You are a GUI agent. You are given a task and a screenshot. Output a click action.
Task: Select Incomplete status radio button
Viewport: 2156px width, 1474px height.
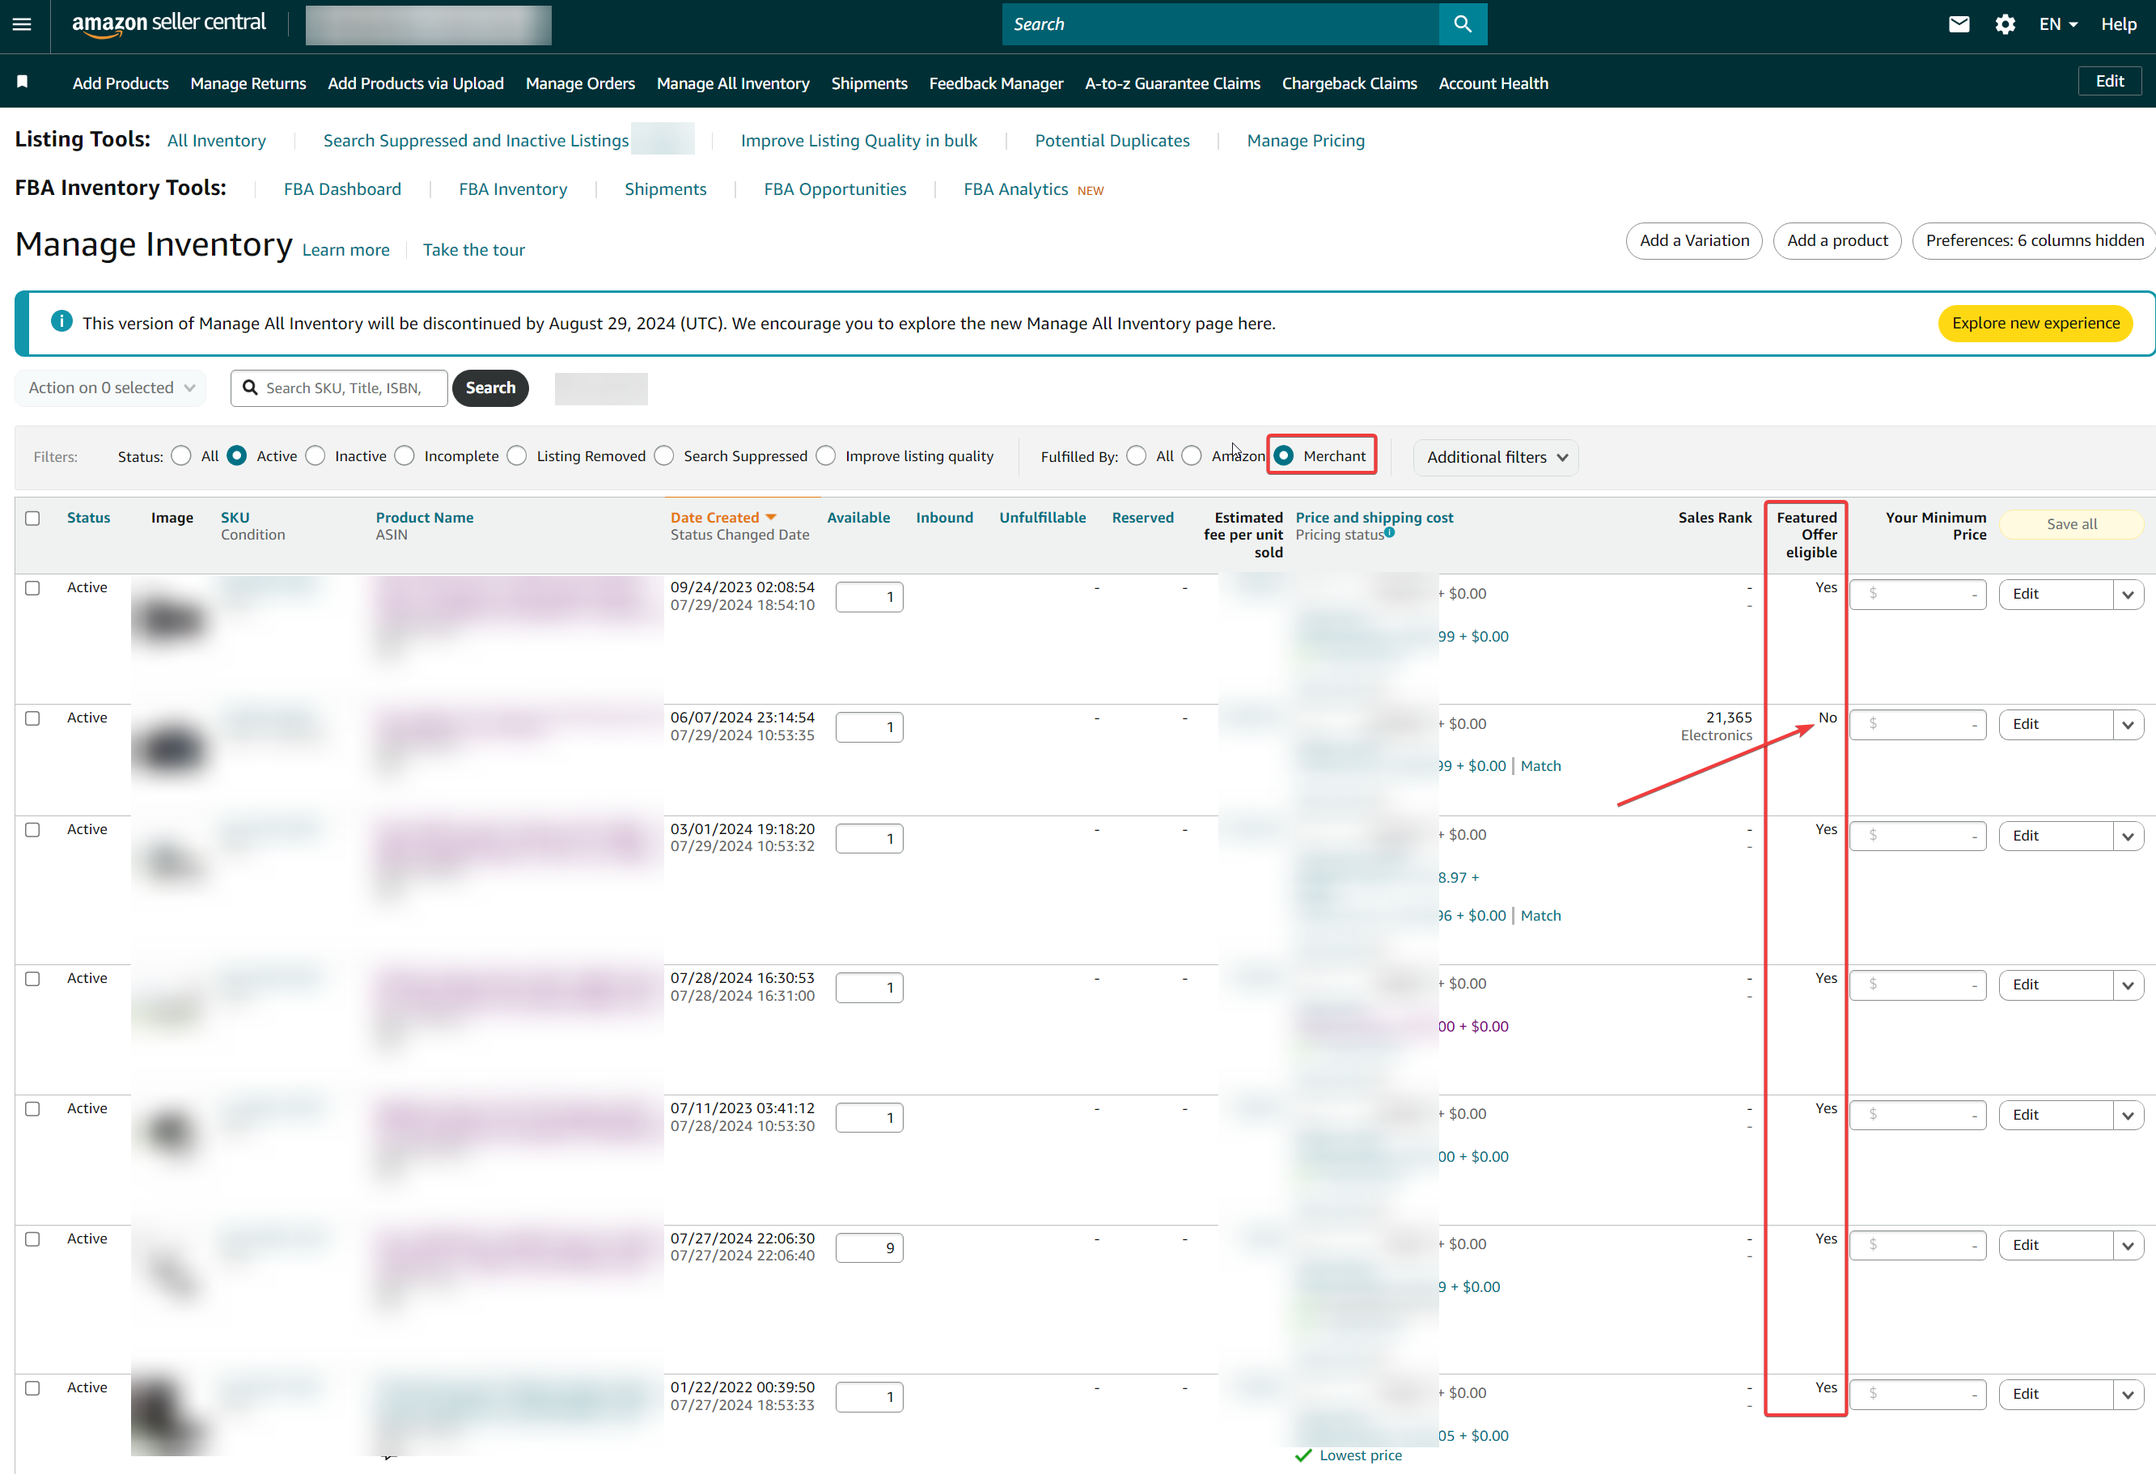(405, 455)
